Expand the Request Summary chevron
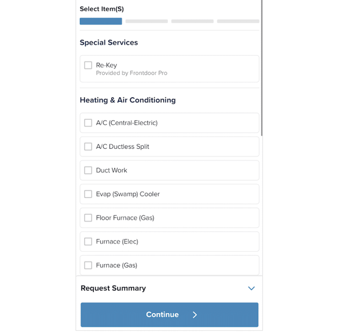 [x=251, y=288]
